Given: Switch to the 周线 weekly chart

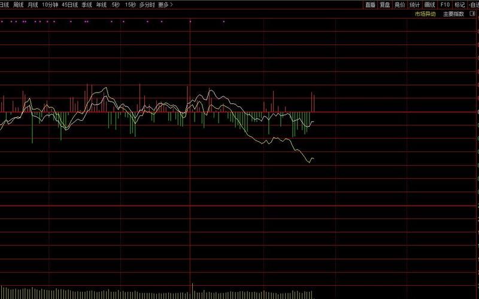Looking at the screenshot, I should tap(19, 4).
